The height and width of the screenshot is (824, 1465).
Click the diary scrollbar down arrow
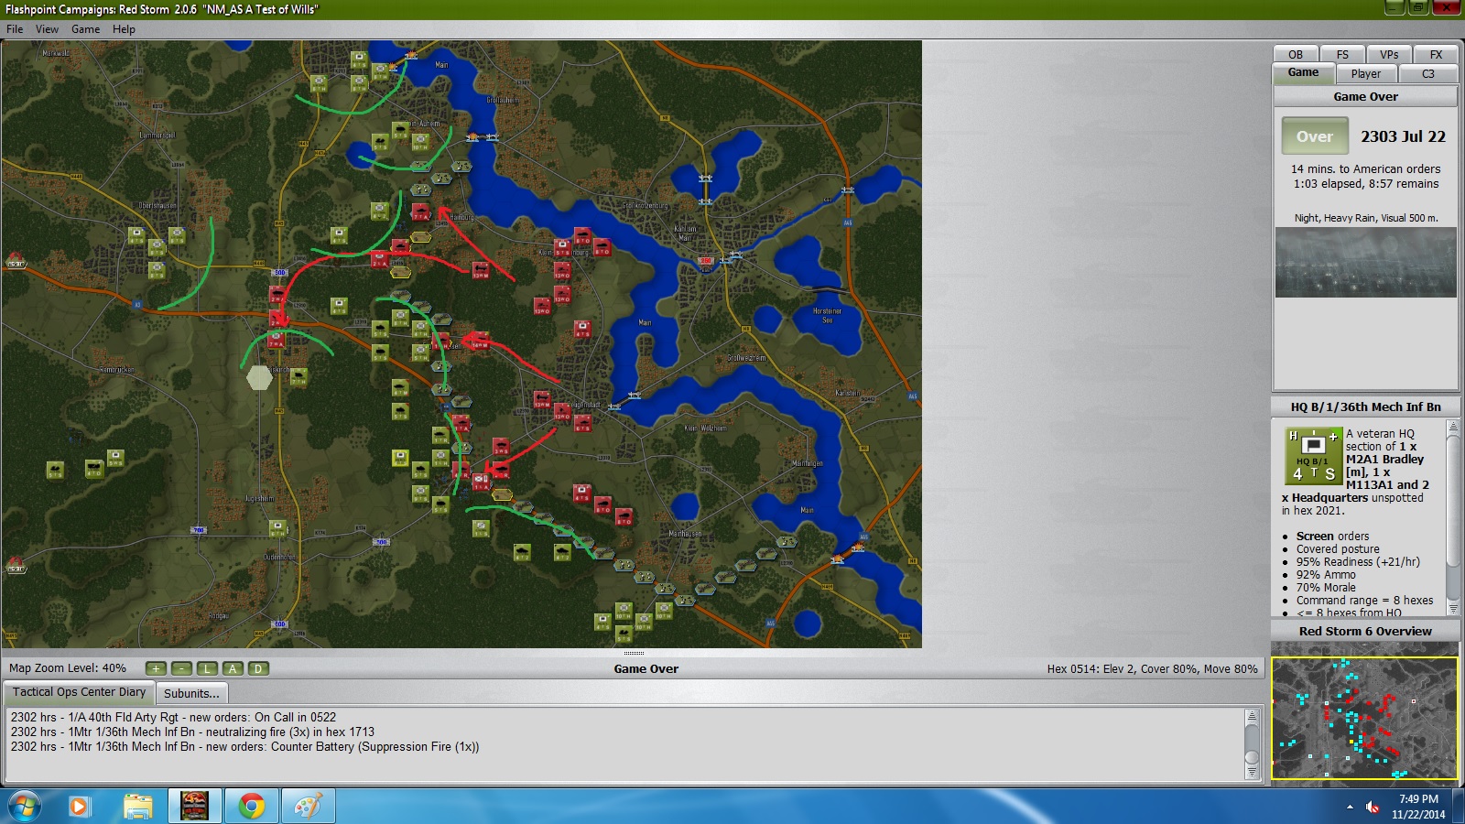point(1252,773)
